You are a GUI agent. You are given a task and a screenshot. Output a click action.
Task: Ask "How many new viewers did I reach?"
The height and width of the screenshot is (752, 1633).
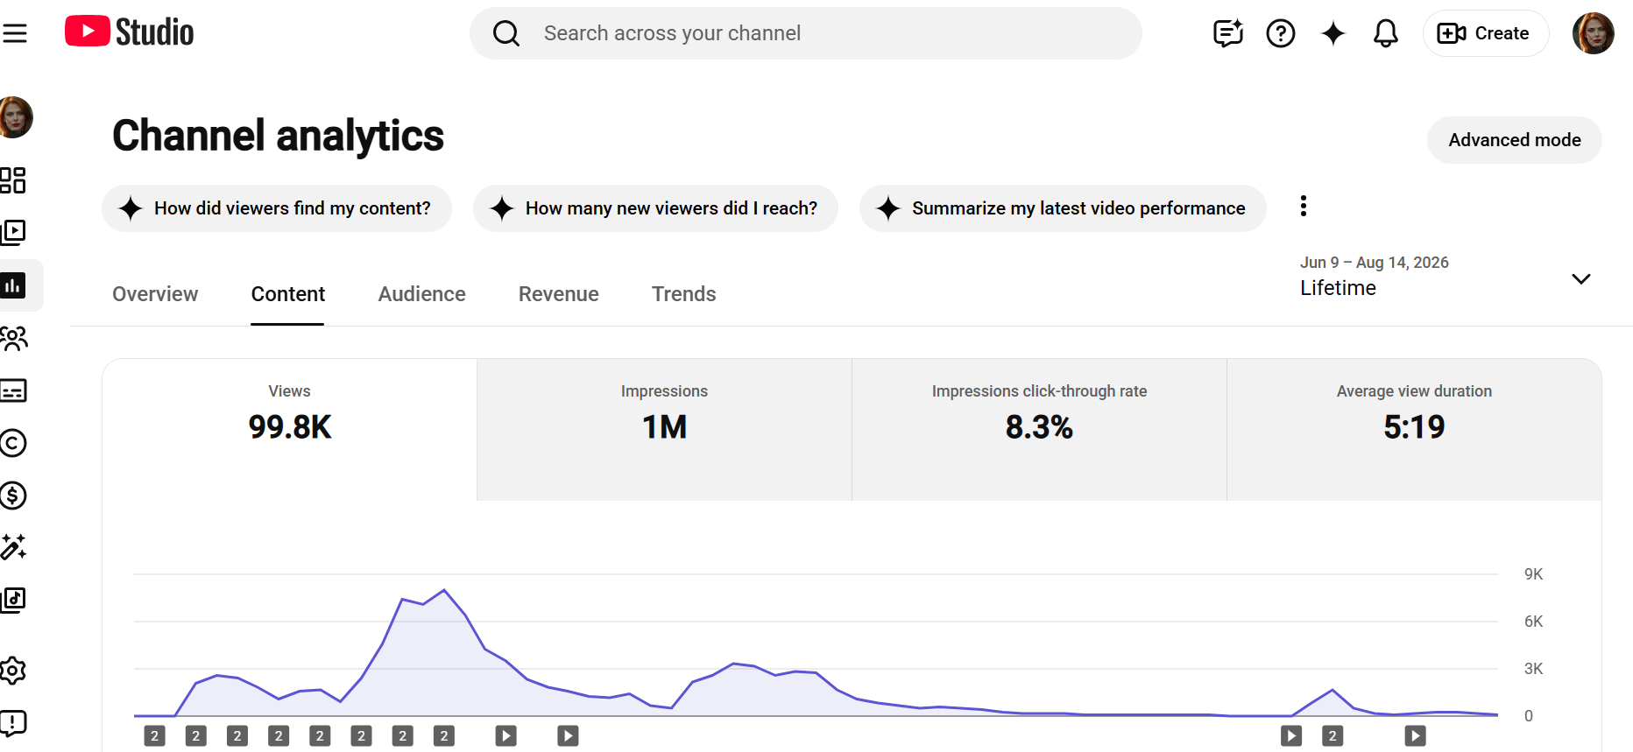point(655,208)
